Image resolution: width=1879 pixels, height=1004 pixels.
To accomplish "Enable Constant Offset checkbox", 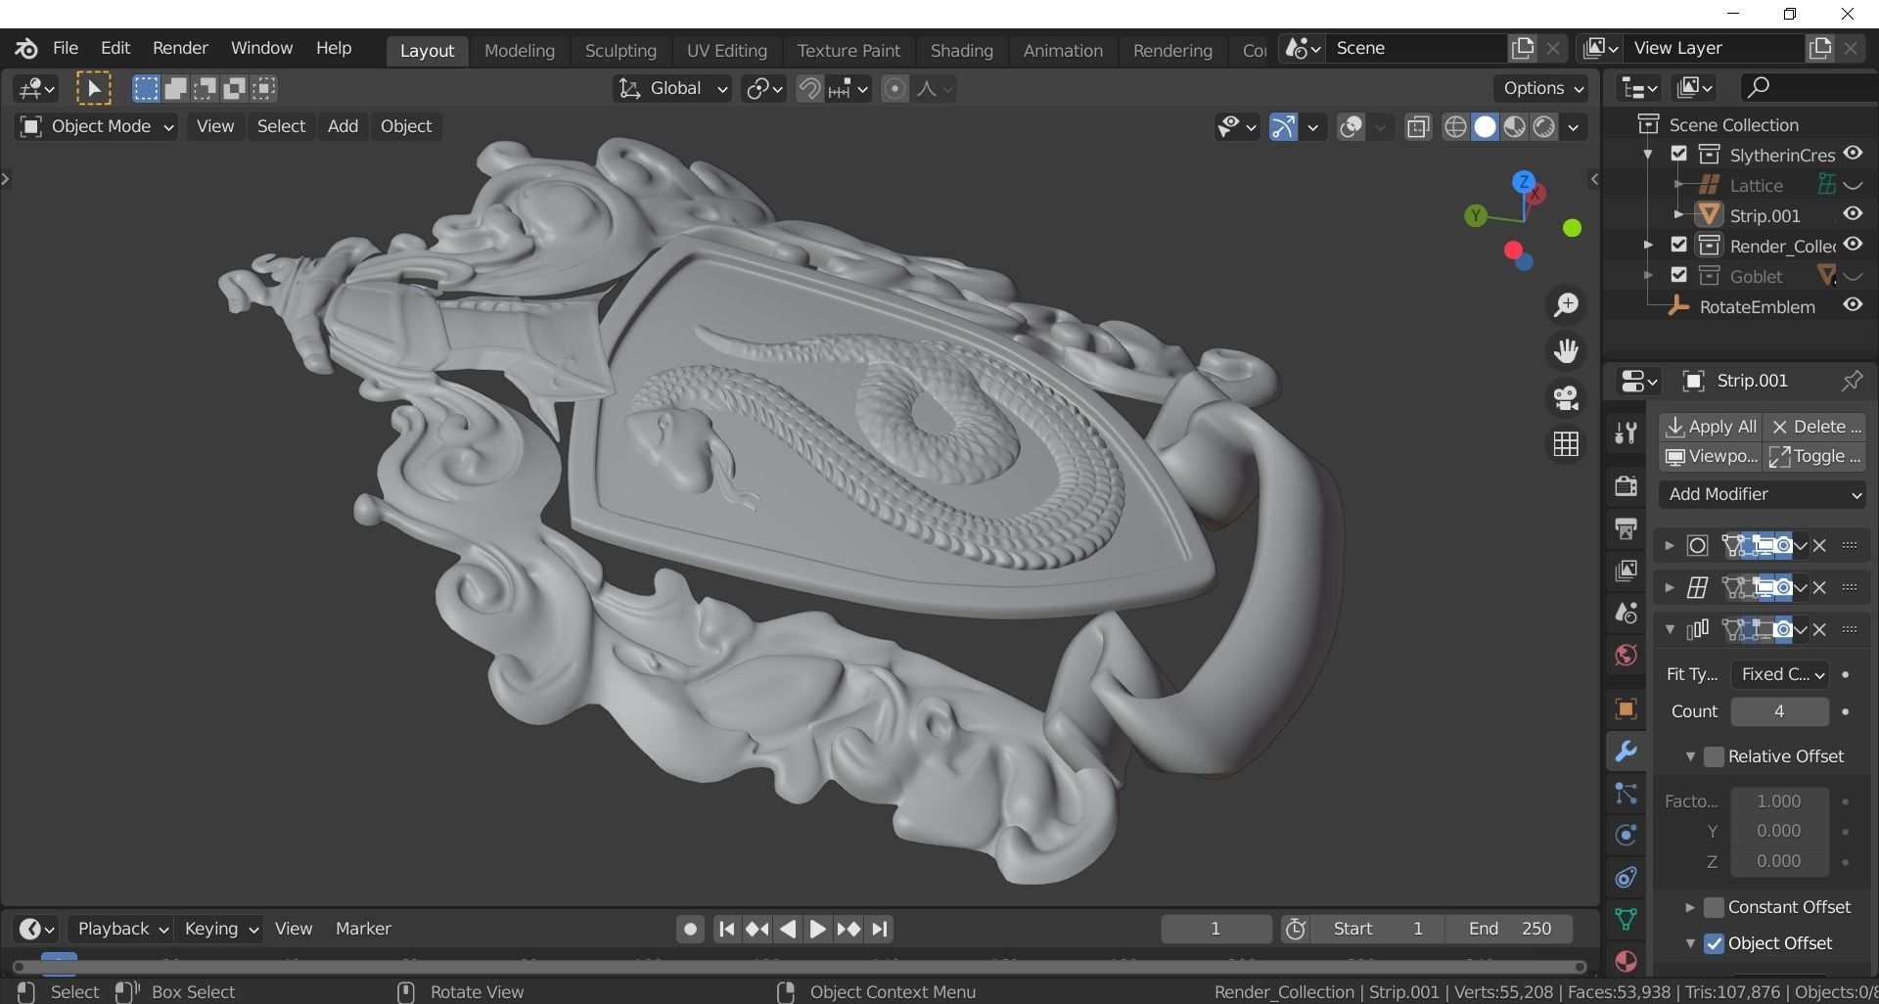I will click(x=1714, y=907).
